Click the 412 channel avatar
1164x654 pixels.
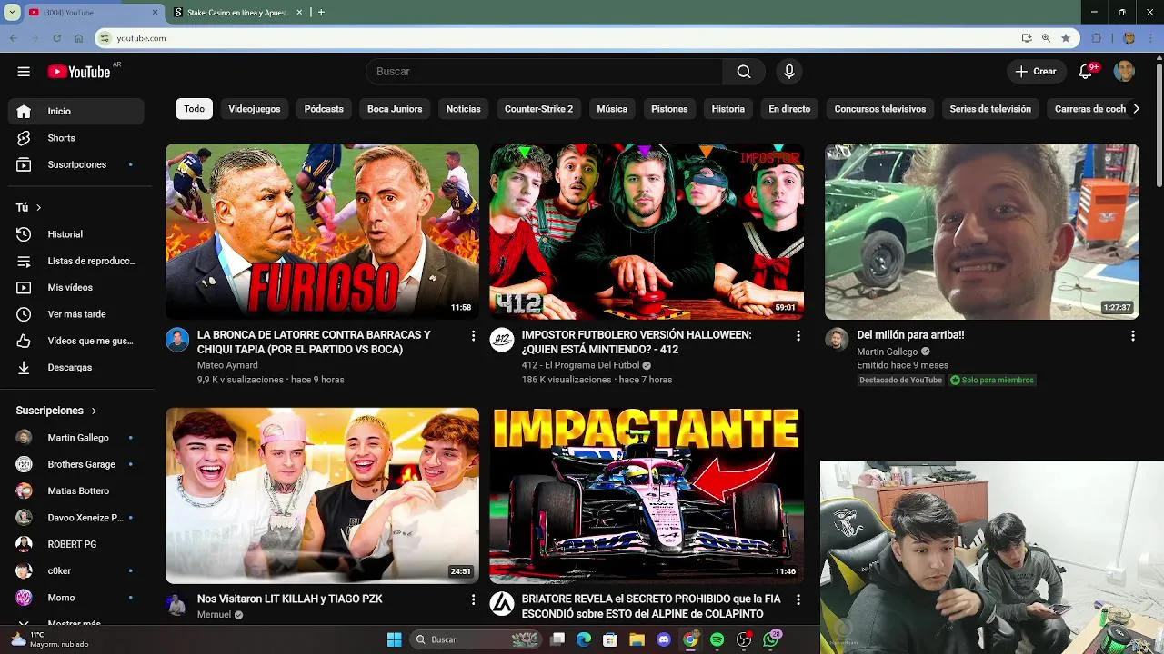pos(502,341)
